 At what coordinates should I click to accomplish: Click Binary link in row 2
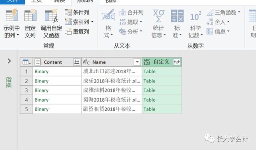42,81
